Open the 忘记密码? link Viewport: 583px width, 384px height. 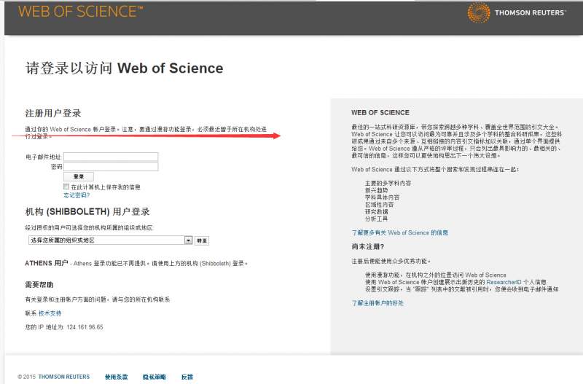click(77, 195)
